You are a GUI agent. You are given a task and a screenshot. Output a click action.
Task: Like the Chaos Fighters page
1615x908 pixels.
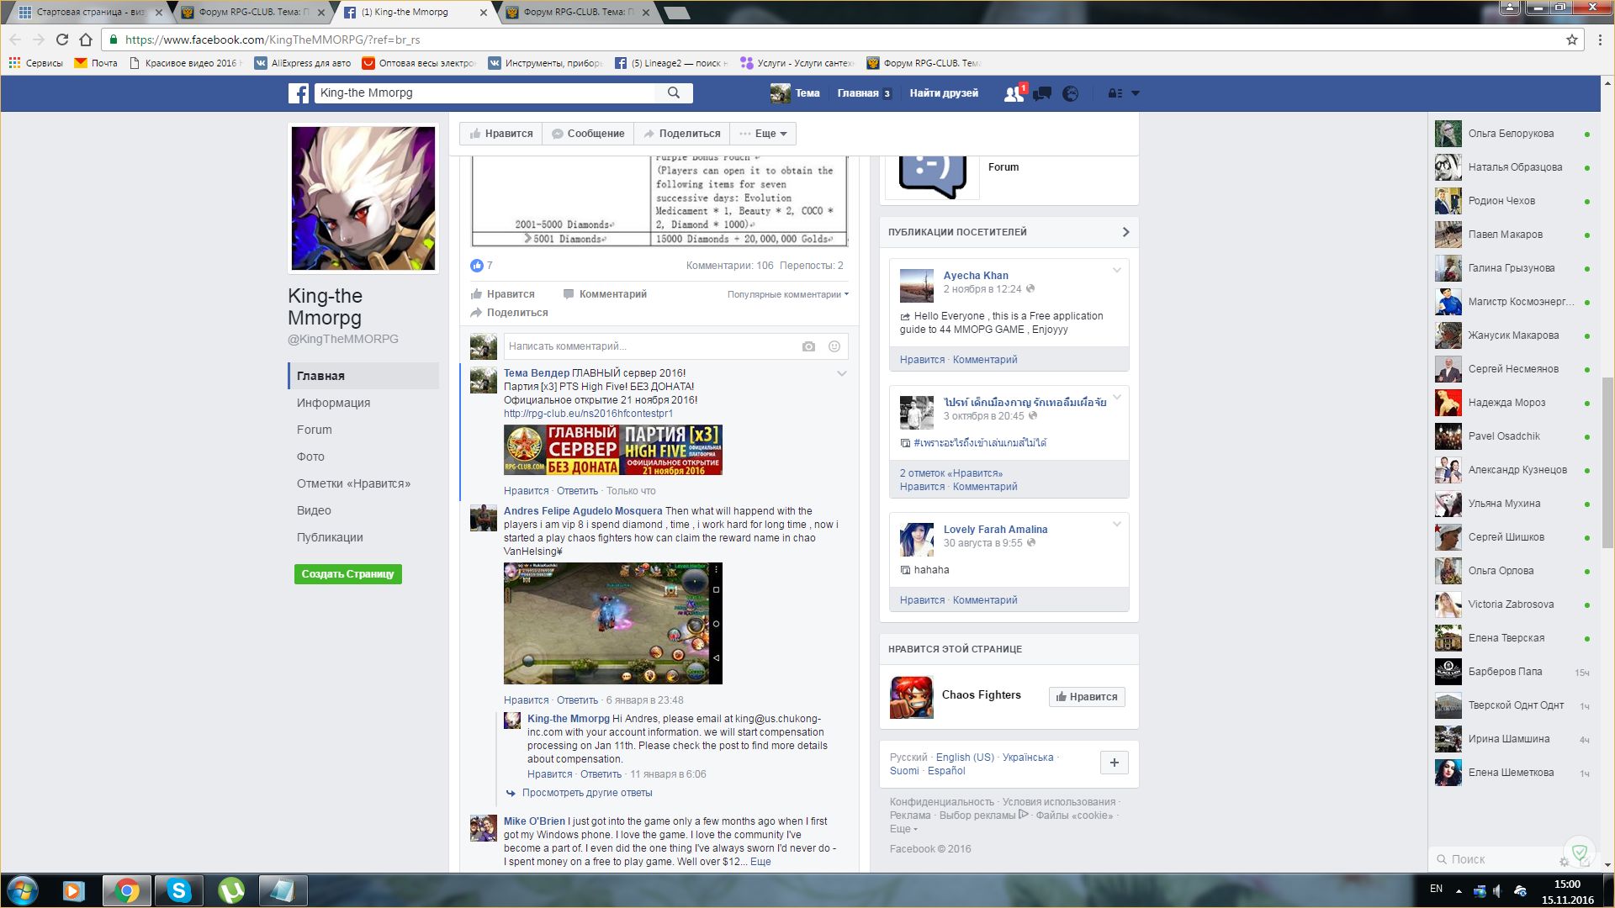[x=1086, y=697]
